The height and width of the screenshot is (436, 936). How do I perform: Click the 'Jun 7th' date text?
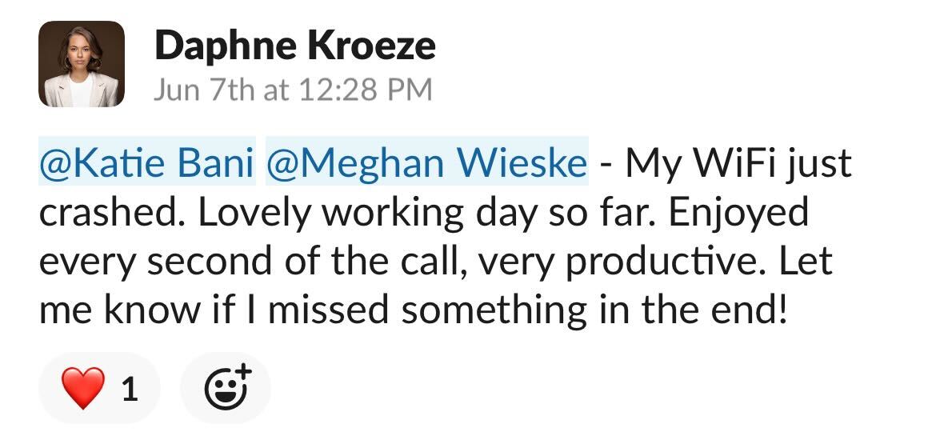click(203, 90)
